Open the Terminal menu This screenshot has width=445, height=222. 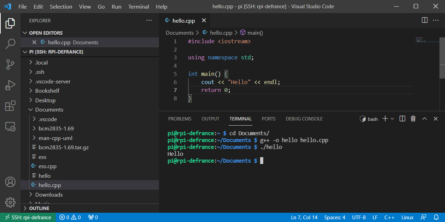pos(139,7)
